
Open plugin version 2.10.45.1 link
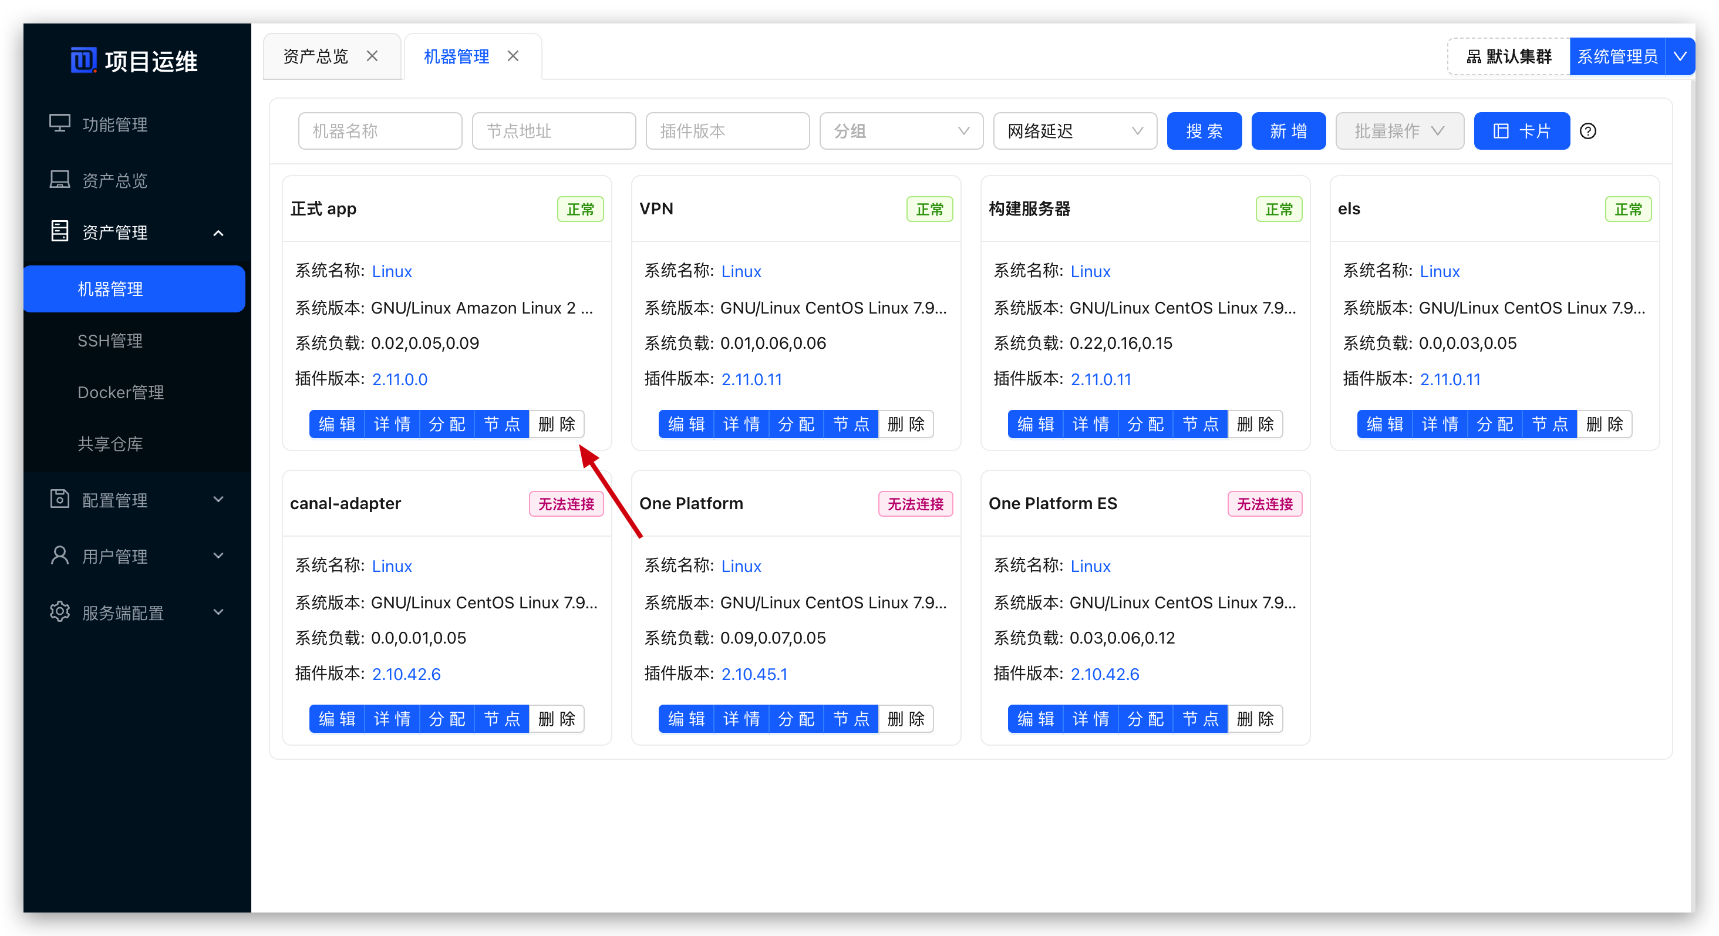pos(754,674)
